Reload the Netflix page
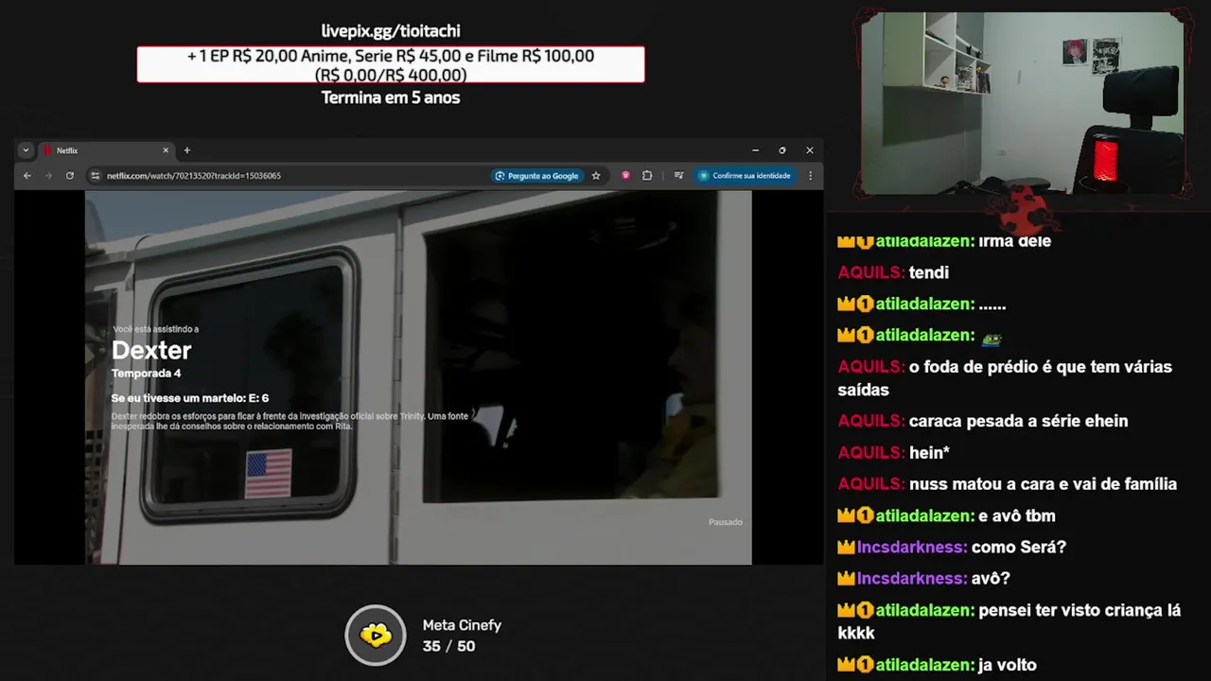 tap(70, 176)
